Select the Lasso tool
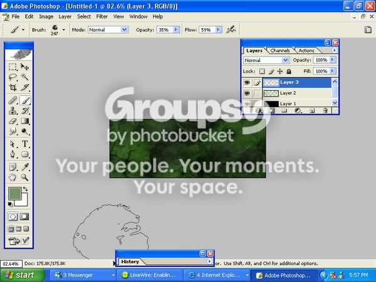Viewport: 376px width, 282px height. pyautogui.click(x=13, y=76)
